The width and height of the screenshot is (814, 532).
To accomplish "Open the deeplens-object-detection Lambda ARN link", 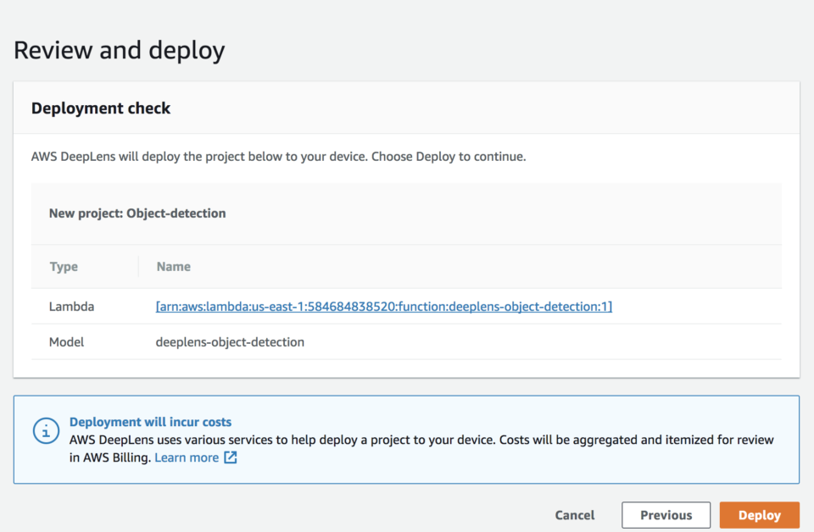I will 383,307.
